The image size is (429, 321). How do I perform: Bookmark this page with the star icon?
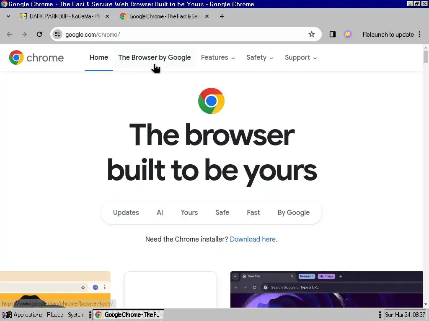[311, 34]
